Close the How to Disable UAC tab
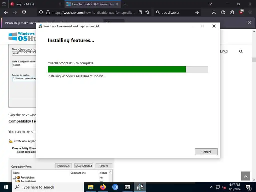Screen dimensions: 256x192 click(x=117, y=4)
